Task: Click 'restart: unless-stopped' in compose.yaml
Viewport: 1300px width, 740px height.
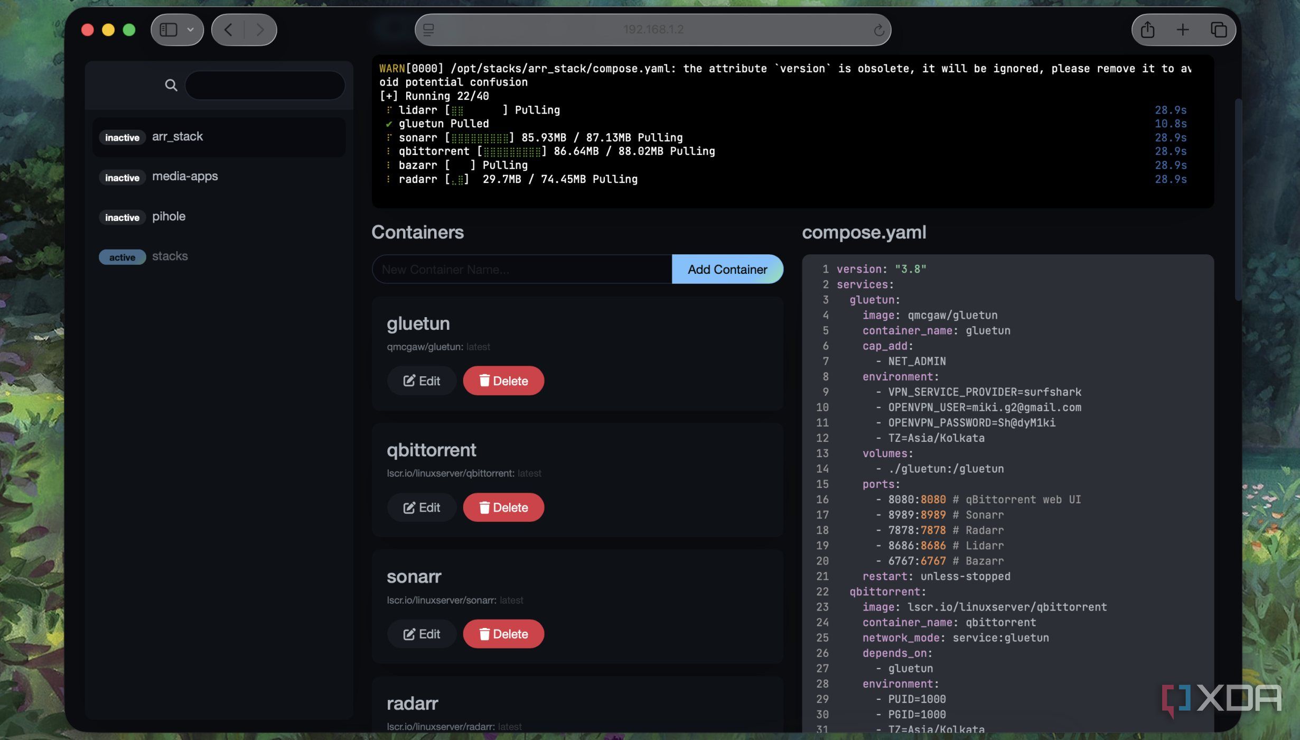Action: [x=936, y=576]
